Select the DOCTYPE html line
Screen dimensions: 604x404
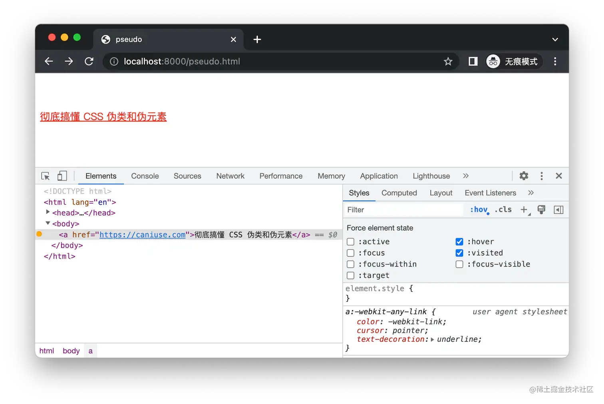(77, 191)
